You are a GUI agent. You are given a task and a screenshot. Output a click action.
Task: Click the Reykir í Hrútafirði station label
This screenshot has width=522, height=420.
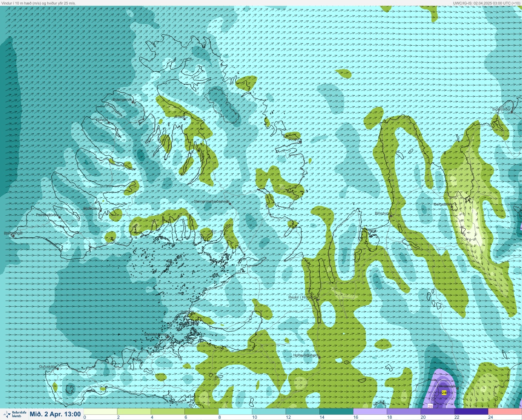click(x=302, y=297)
